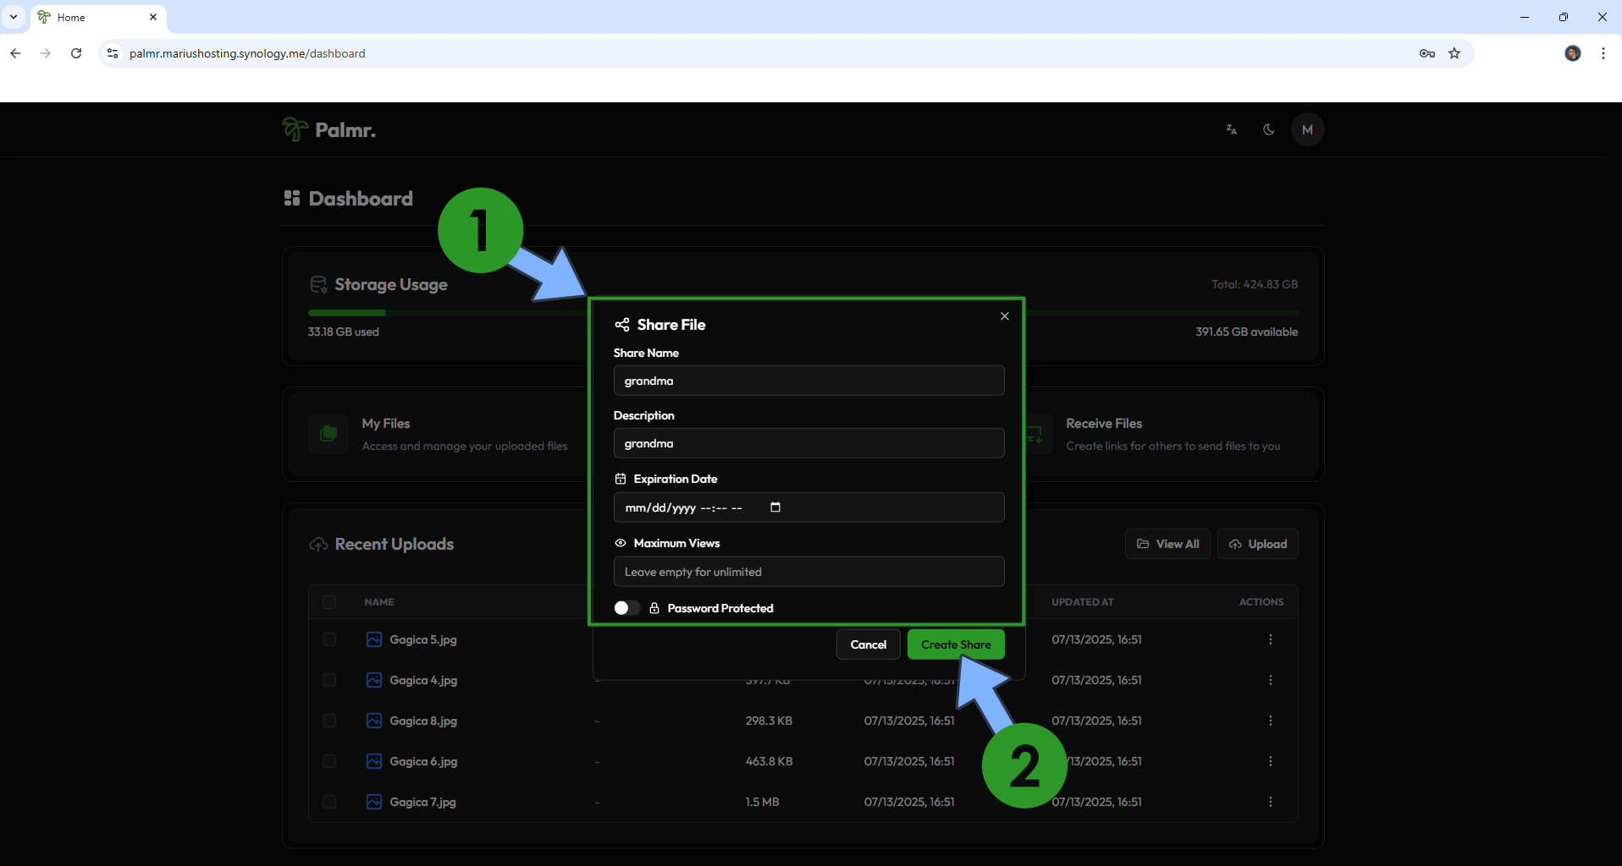Click the UPDATED AT column header
1622x866 pixels.
pos(1083,602)
